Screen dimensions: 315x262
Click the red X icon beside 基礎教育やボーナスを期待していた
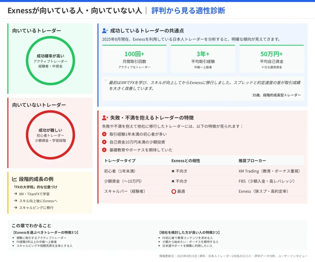(104, 150)
